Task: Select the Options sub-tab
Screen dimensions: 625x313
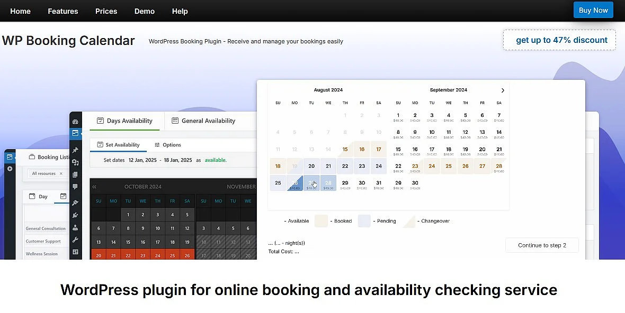Action: tap(168, 145)
